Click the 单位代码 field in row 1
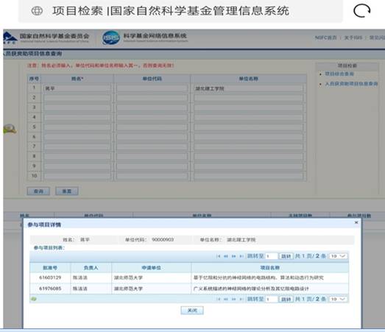 click(152, 88)
